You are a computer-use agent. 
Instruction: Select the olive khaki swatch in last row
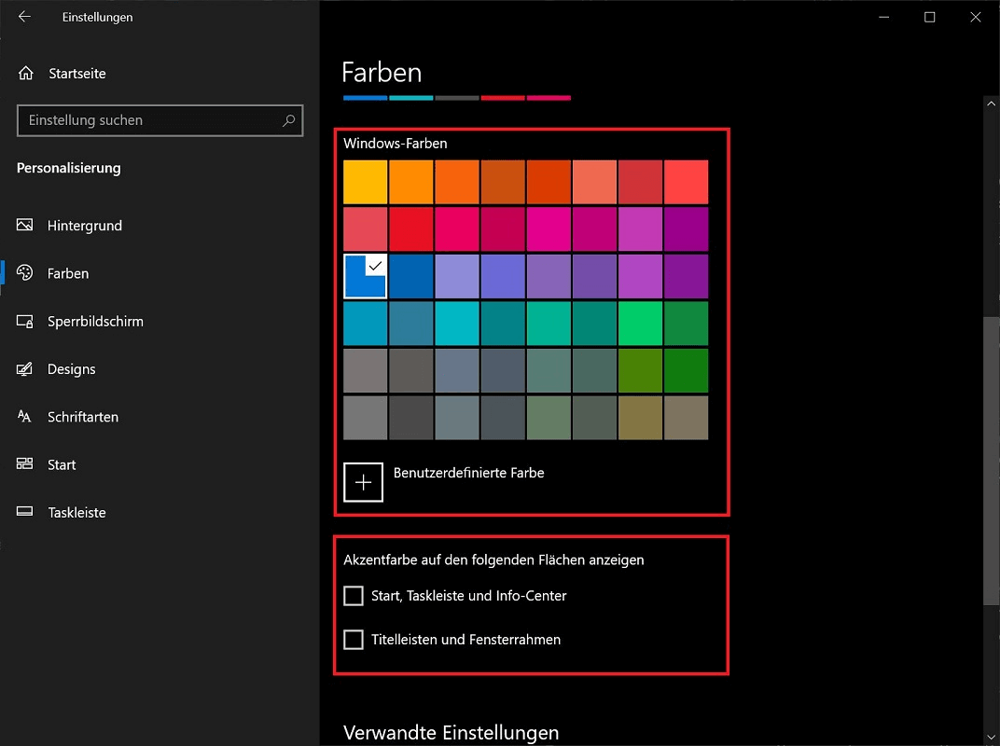[640, 418]
